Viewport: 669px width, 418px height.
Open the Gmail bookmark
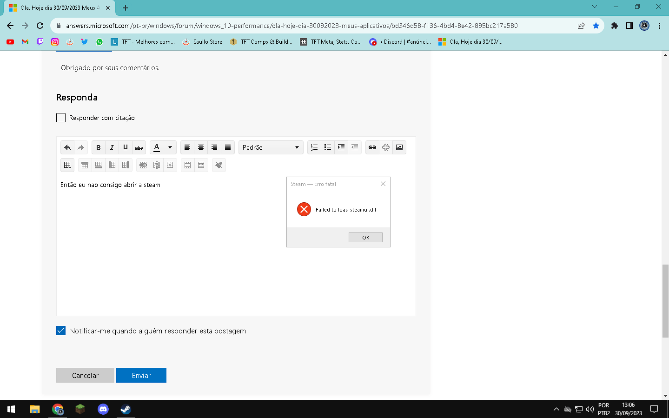point(25,42)
